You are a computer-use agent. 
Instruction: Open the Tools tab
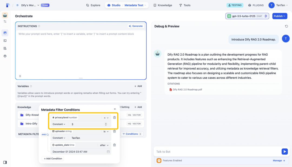185,5
